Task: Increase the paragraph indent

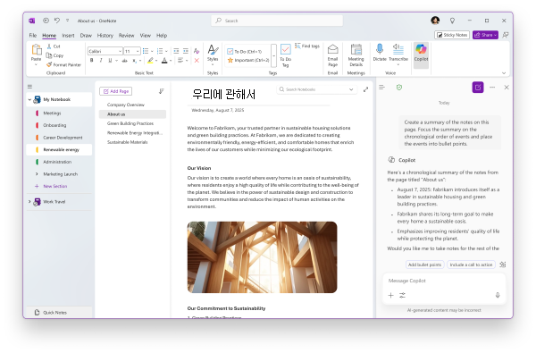Action: pyautogui.click(x=186, y=51)
